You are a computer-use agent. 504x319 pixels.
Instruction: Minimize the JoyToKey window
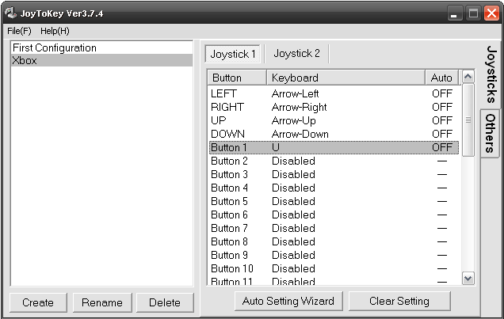tap(455, 13)
